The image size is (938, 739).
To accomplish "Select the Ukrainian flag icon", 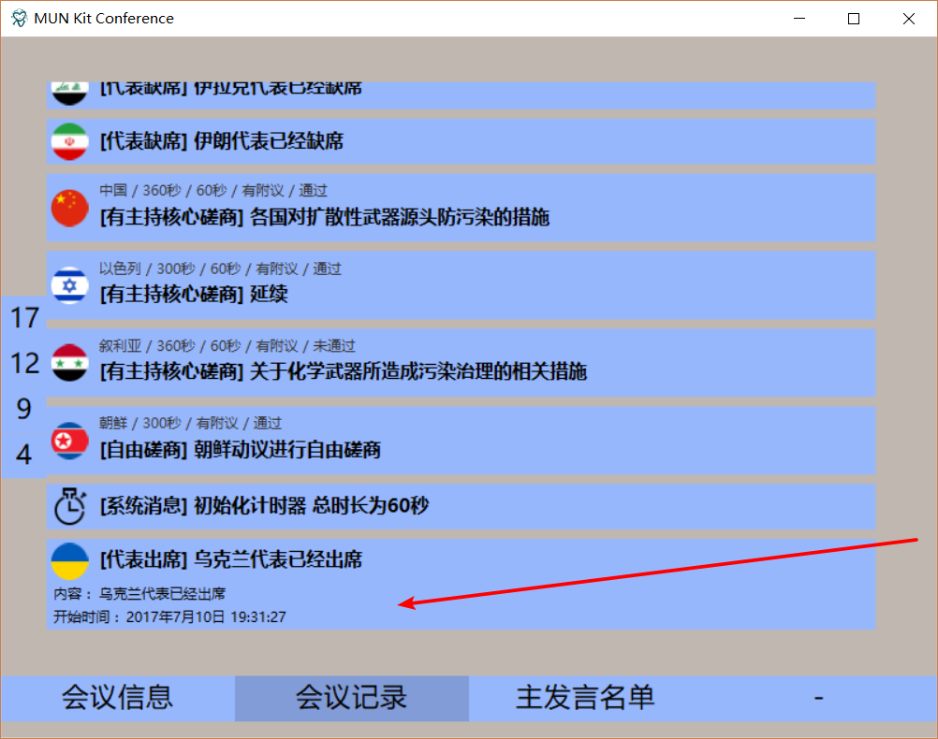I will point(68,559).
